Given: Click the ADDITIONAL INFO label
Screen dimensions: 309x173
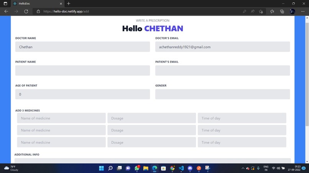Looking at the screenshot, I should point(27,155).
